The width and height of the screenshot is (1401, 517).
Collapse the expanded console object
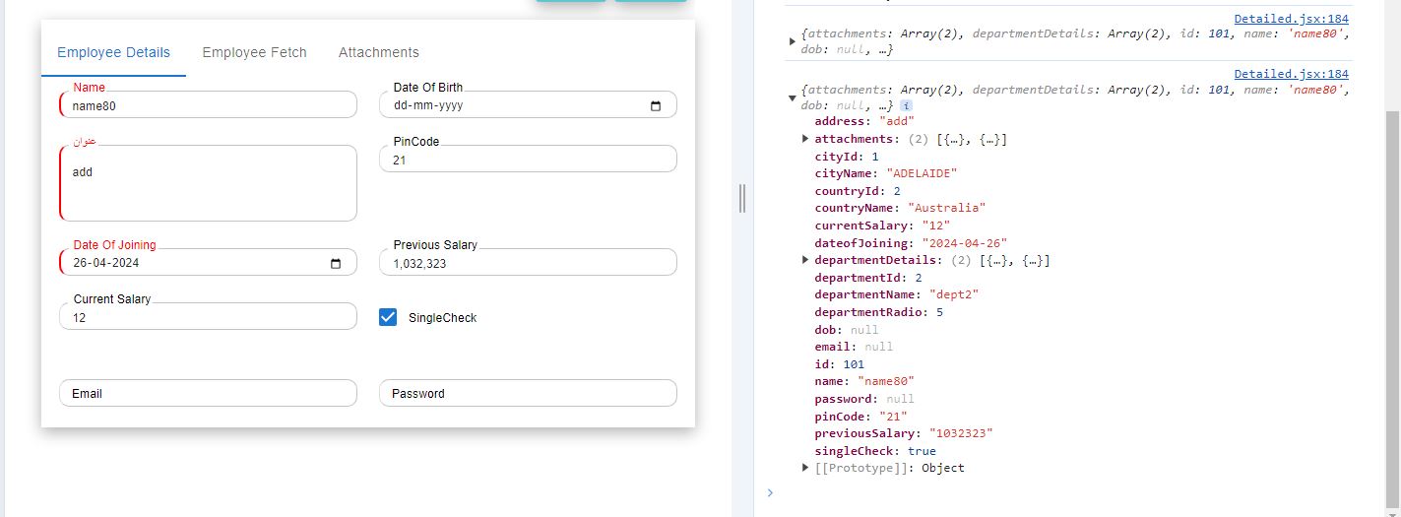[793, 97]
